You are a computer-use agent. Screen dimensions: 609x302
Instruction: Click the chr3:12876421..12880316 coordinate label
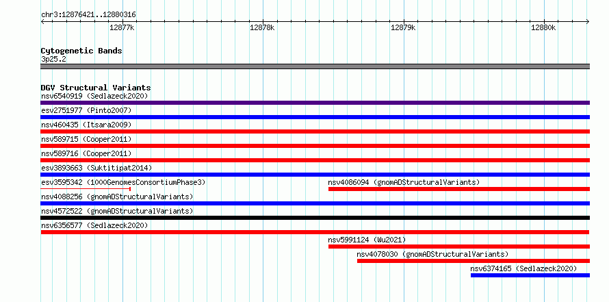coord(88,15)
